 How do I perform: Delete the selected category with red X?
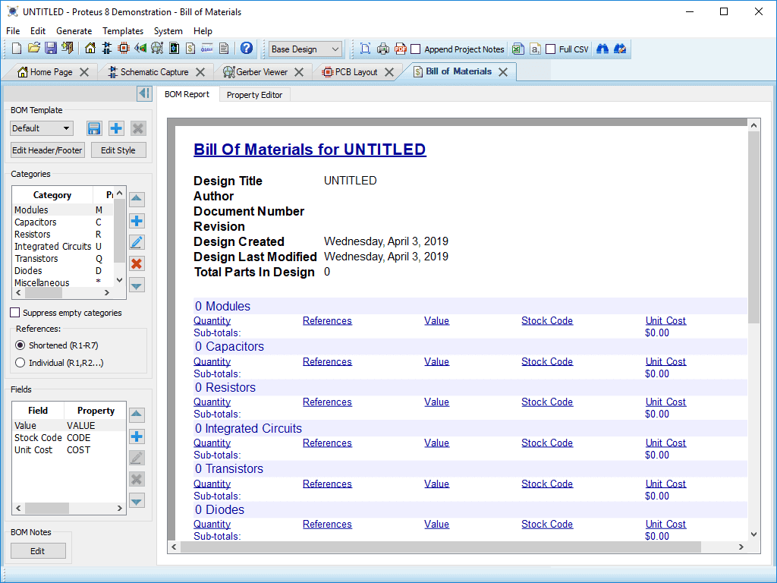tap(137, 263)
